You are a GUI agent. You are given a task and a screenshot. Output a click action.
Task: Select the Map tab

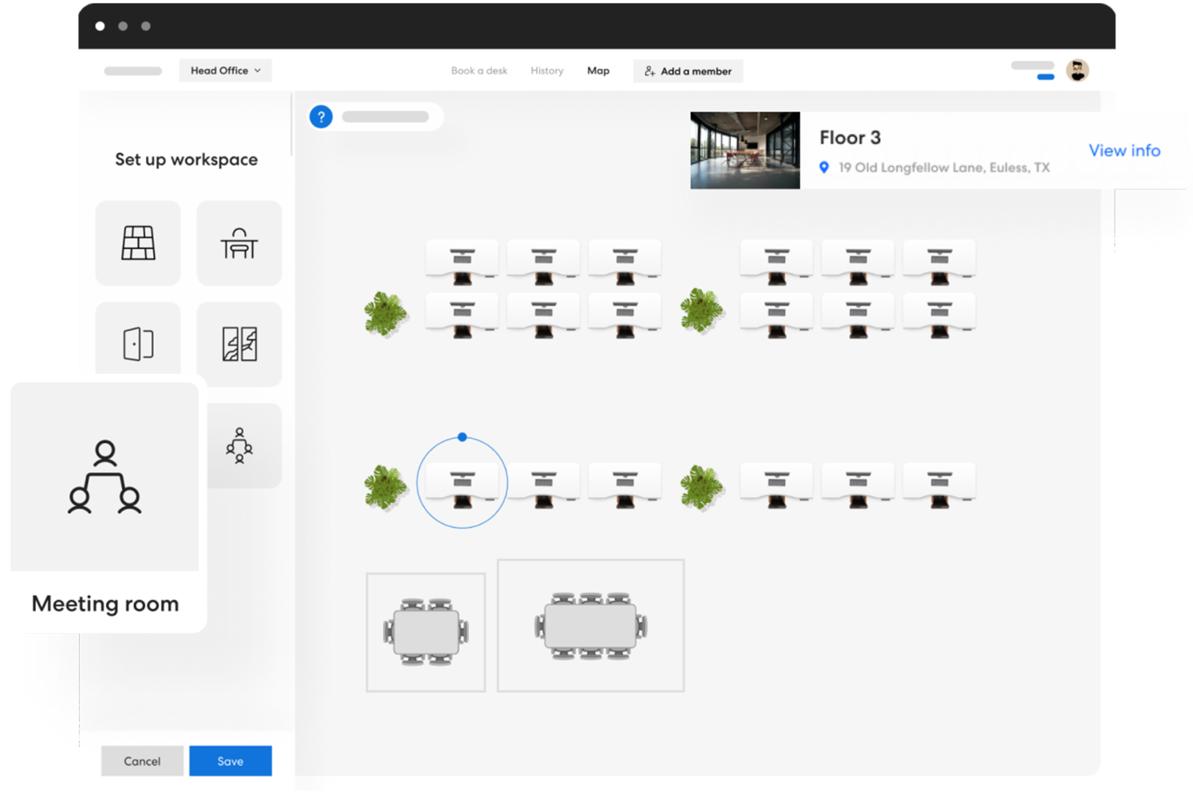click(x=598, y=70)
